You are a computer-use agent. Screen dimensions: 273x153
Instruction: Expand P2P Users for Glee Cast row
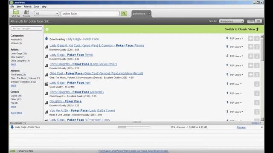(x=236, y=75)
